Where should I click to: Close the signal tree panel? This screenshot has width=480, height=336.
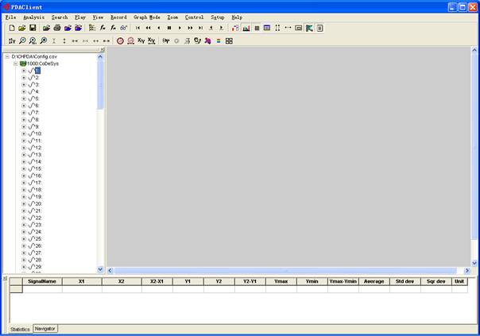click(101, 50)
